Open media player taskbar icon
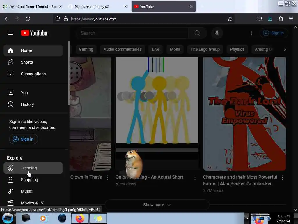 pos(43,218)
